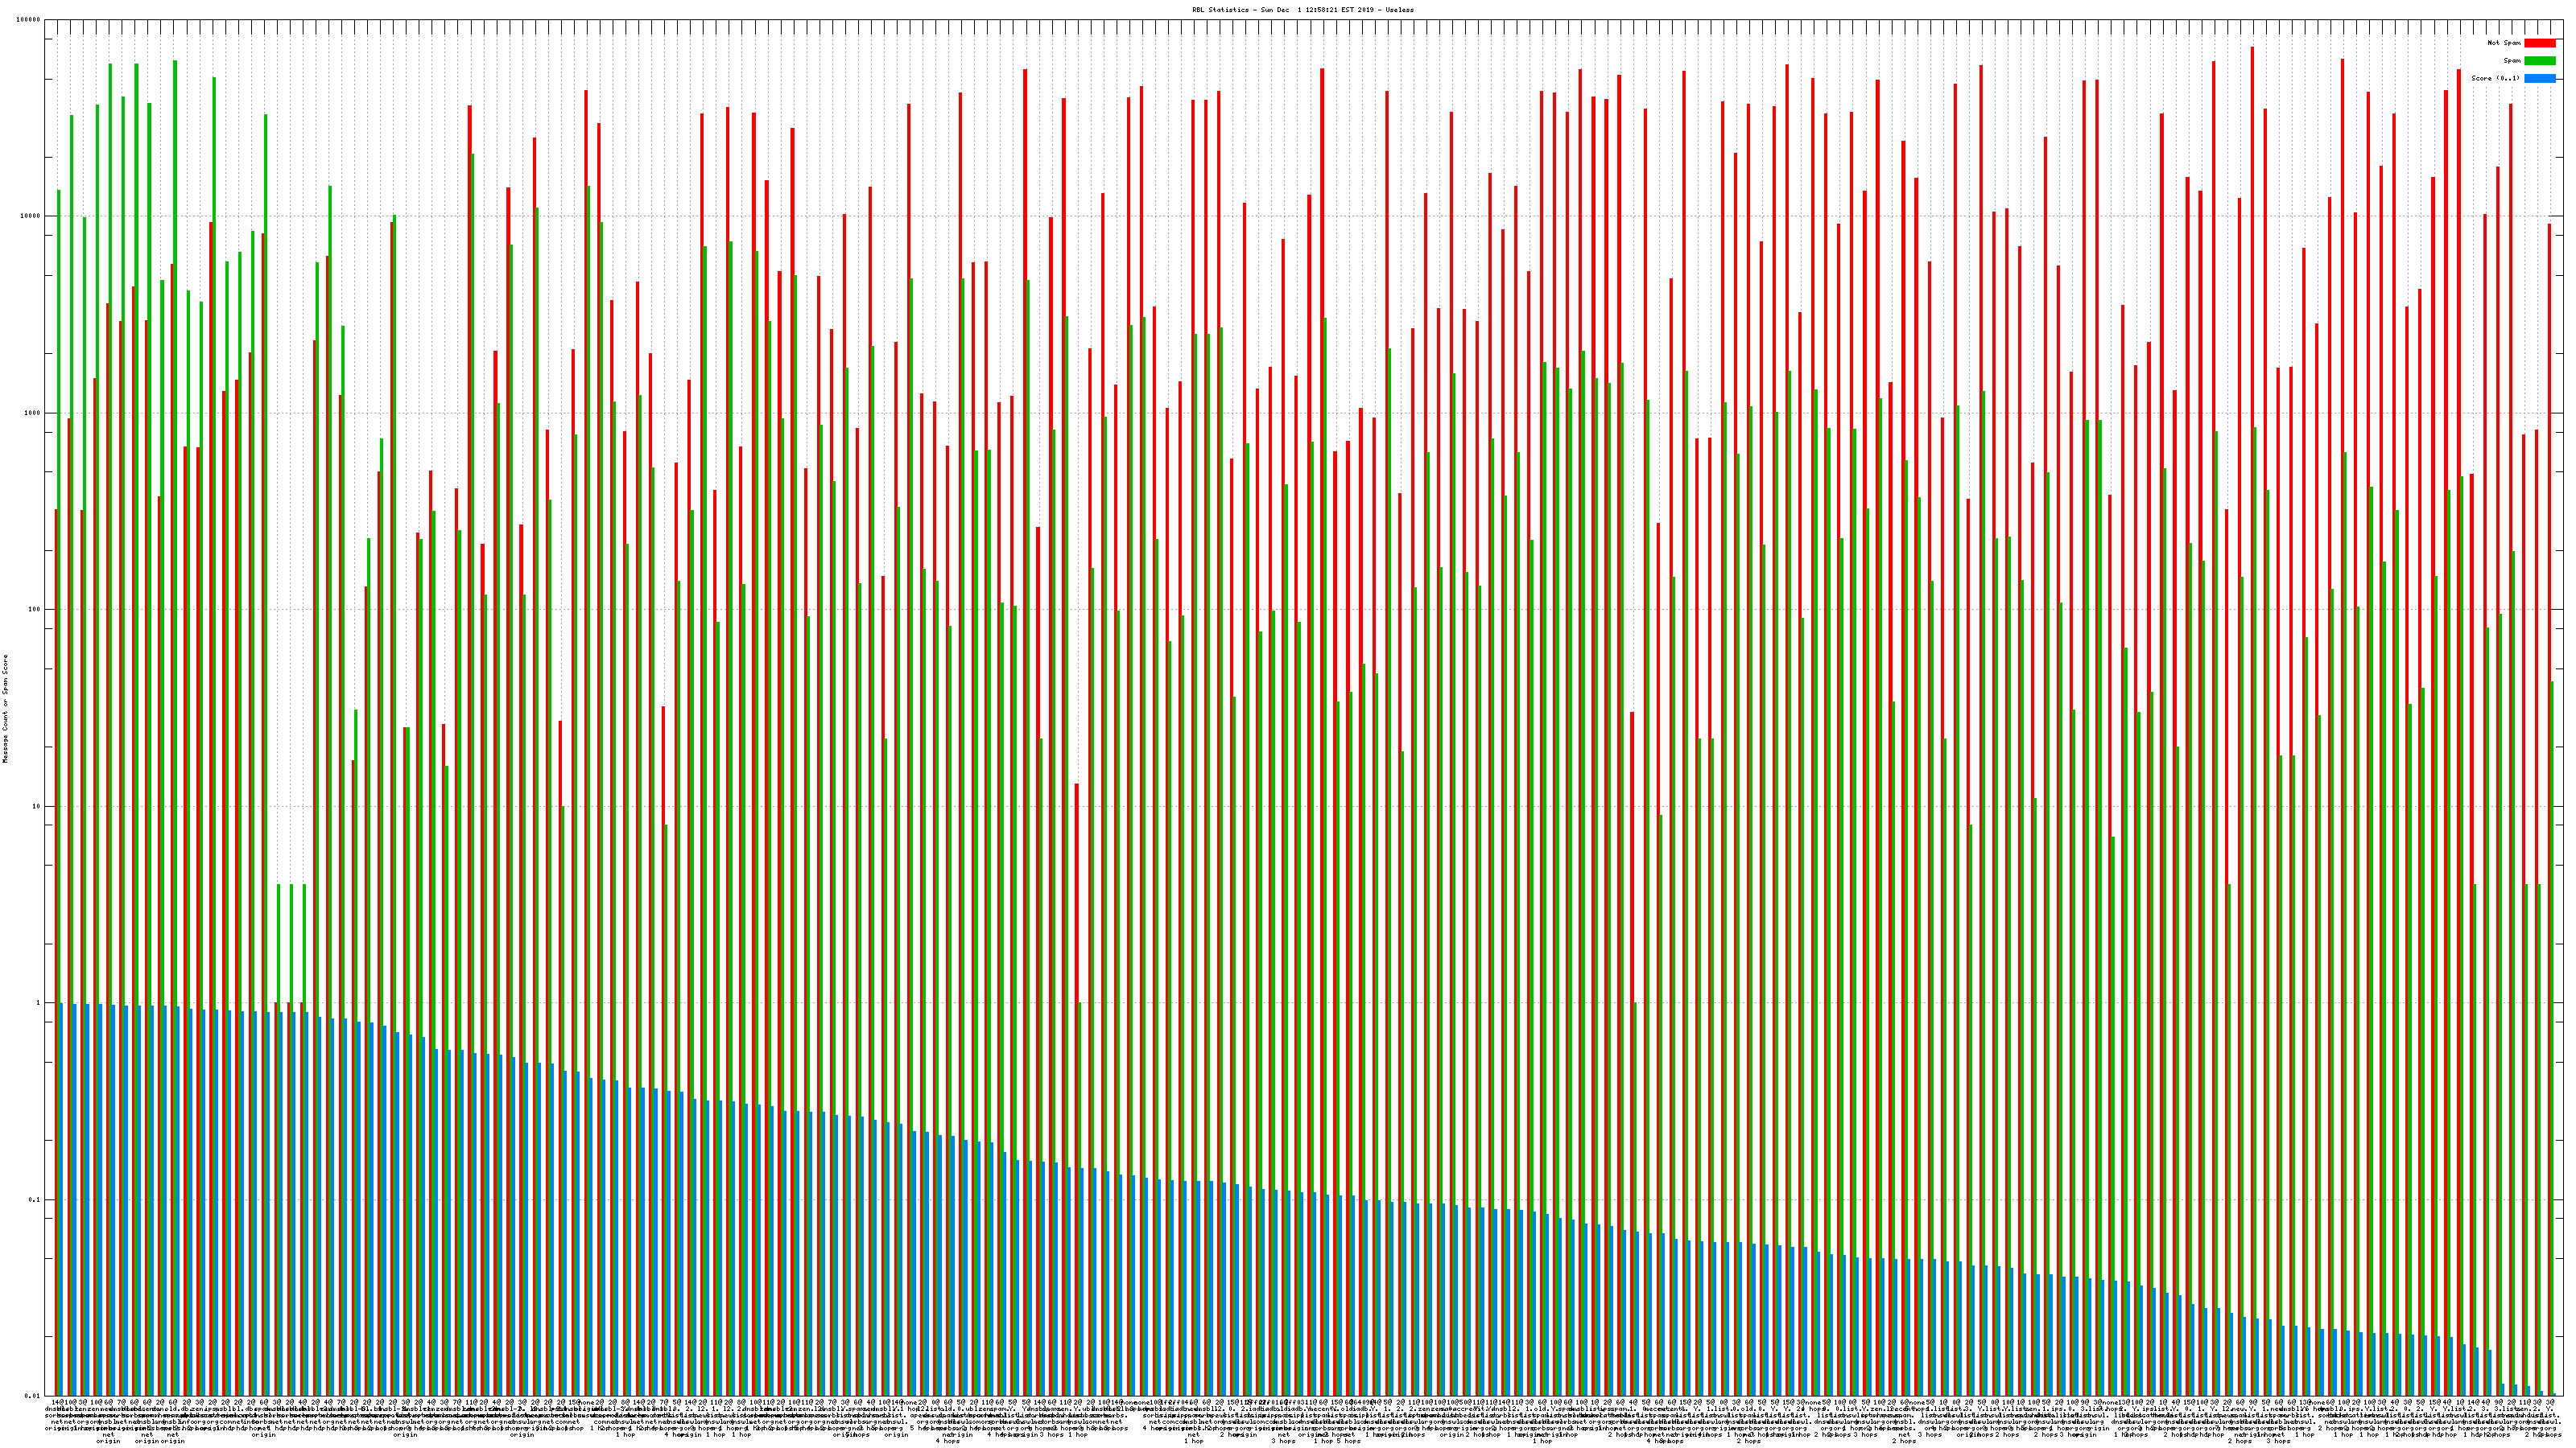2576x1448 pixels.
Task: Click the word 'Useless' in the title
Action: [1400, 9]
